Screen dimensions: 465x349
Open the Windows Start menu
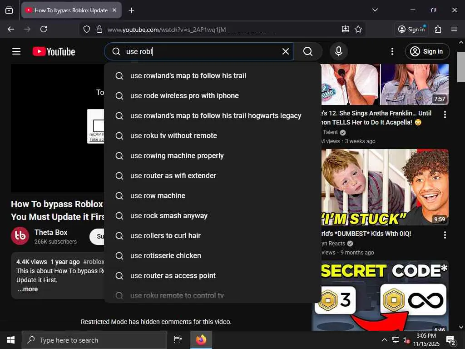[11, 340]
